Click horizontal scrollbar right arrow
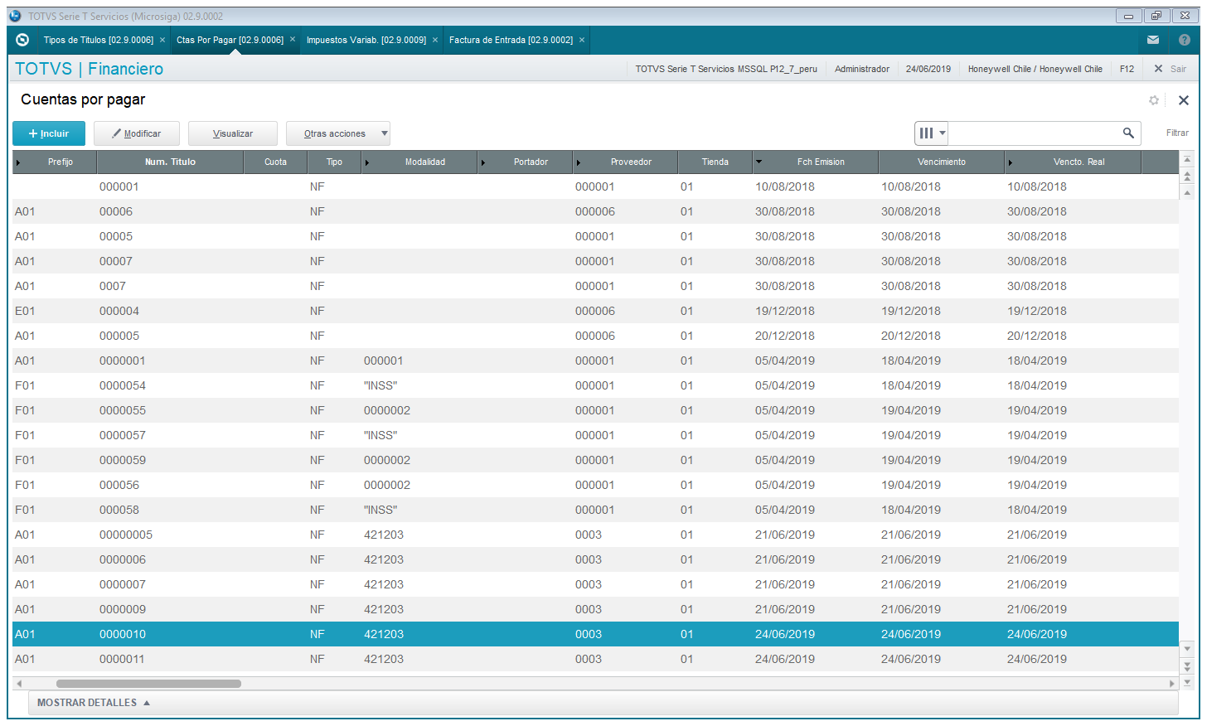 (x=1172, y=684)
